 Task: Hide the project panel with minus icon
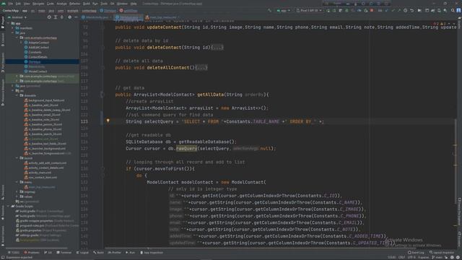pyautogui.click(x=76, y=17)
